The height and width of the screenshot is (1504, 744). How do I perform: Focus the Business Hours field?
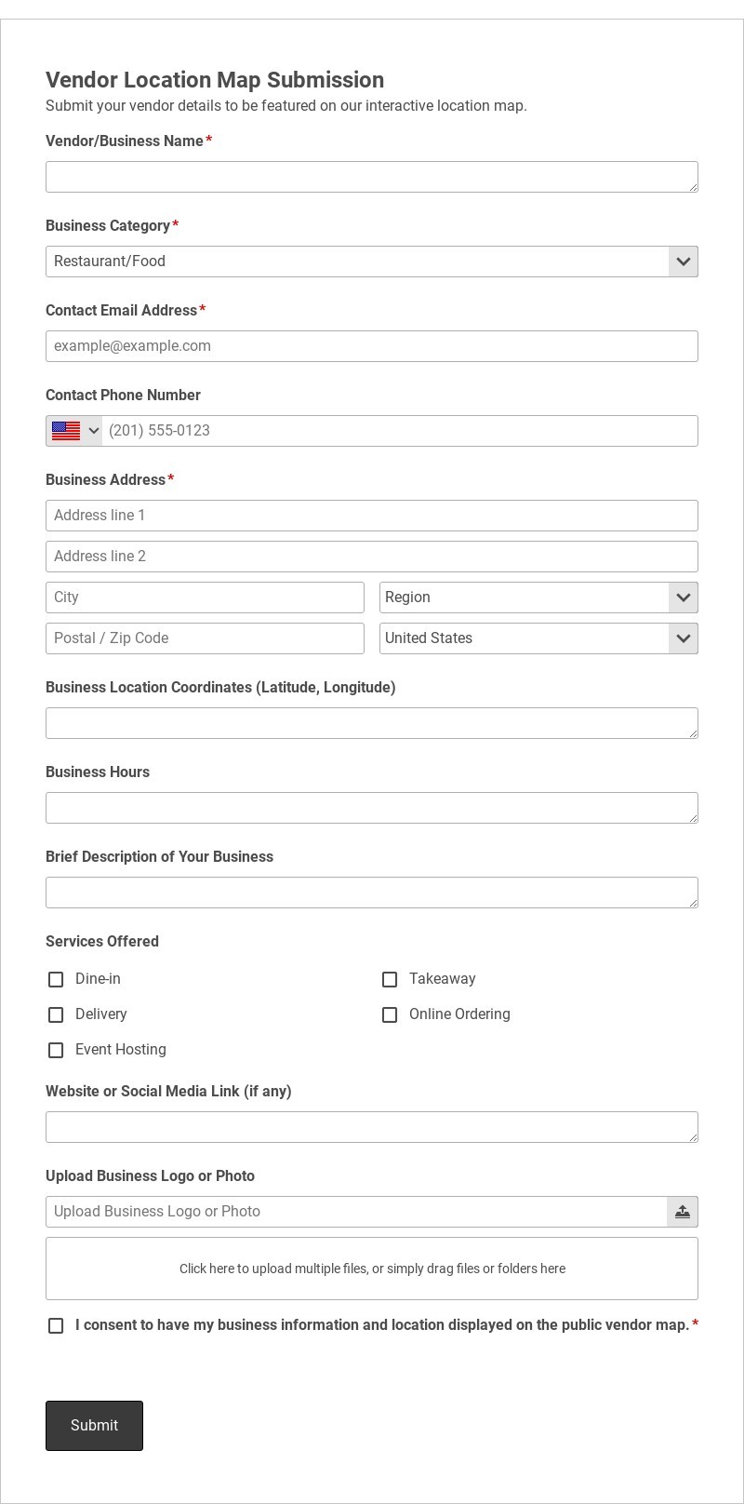pos(372,808)
